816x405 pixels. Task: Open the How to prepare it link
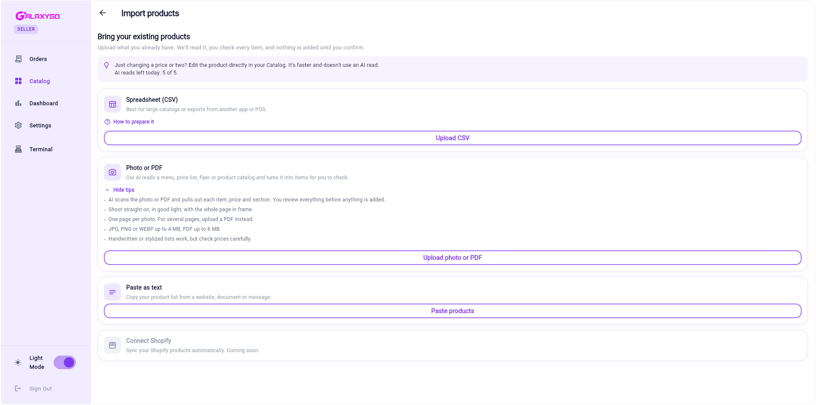133,122
